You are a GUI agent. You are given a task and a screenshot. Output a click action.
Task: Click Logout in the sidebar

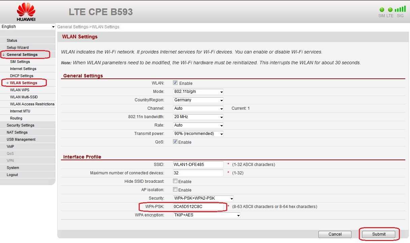coord(12,175)
